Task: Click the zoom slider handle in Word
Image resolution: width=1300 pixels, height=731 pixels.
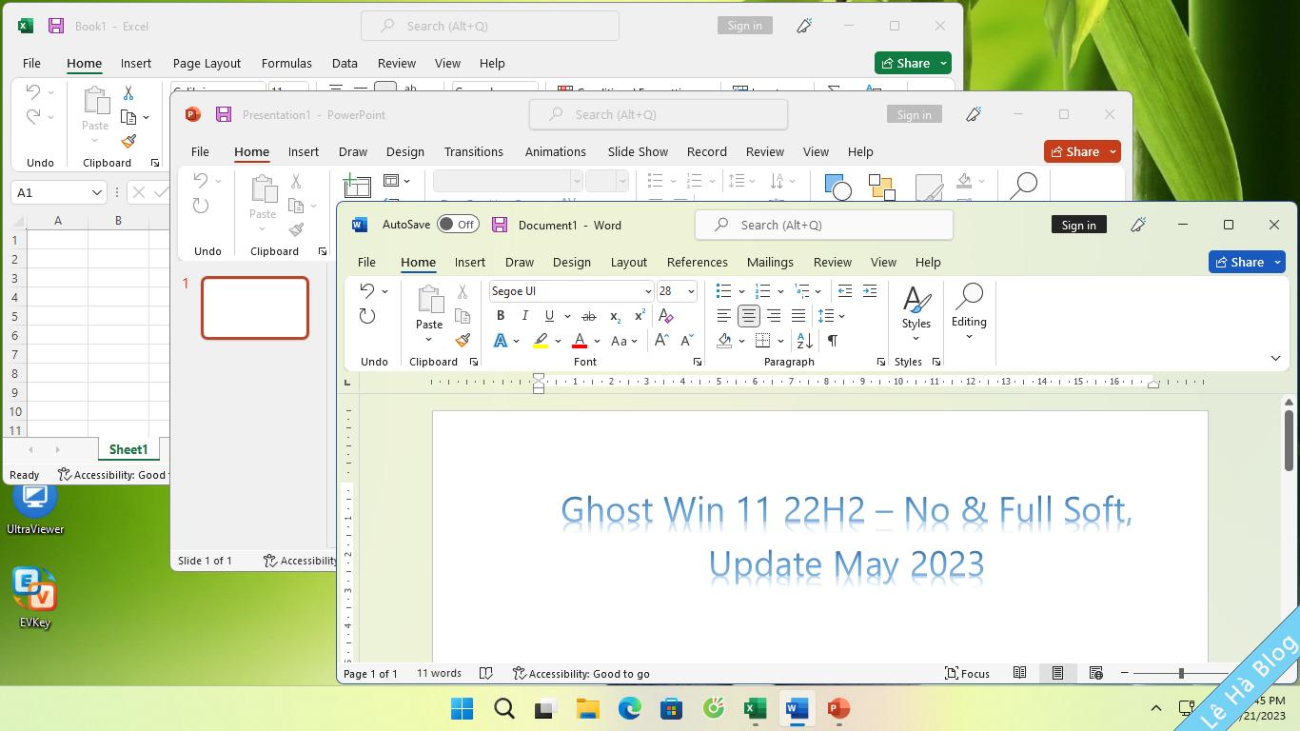Action: [x=1181, y=673]
